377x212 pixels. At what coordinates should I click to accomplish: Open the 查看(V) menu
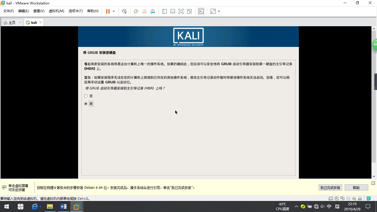point(39,11)
